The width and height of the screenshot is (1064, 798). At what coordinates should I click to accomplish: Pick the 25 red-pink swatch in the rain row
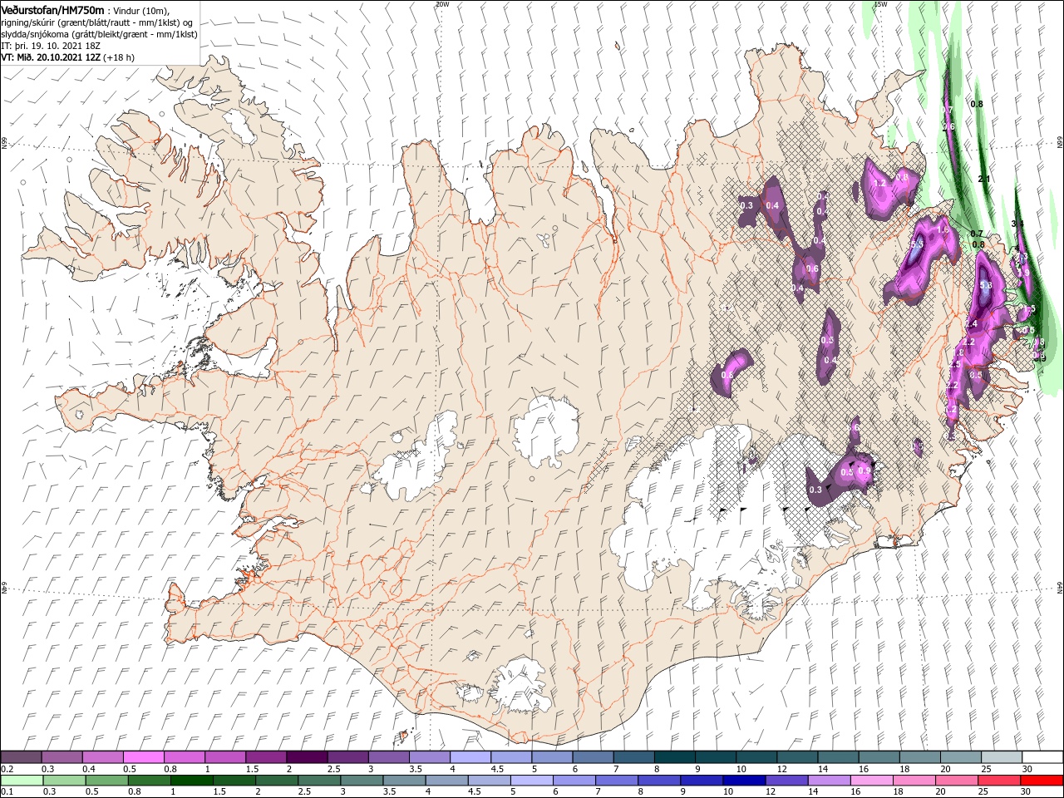coord(999,781)
